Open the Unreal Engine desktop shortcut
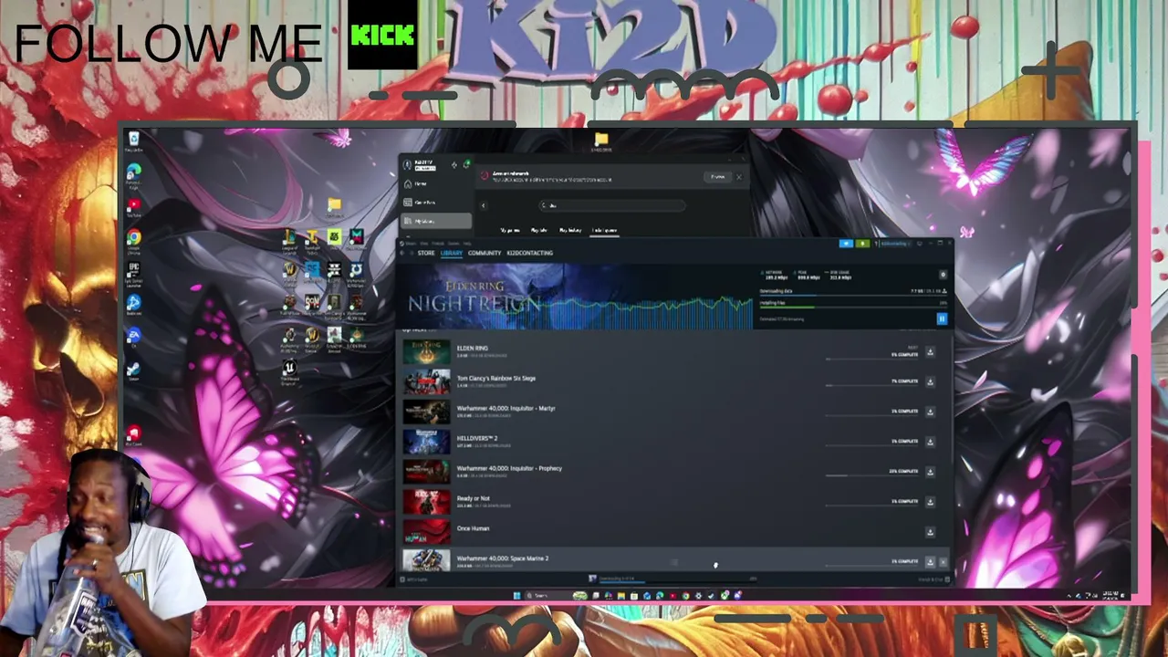1168x657 pixels. tap(290, 372)
